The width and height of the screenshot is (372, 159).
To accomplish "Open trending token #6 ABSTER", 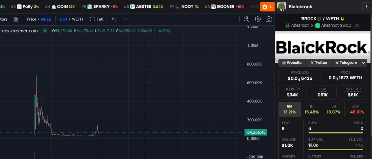I will pyautogui.click(x=144, y=6).
